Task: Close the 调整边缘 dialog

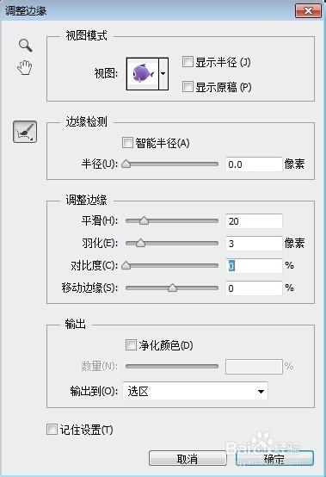Action: point(308,11)
